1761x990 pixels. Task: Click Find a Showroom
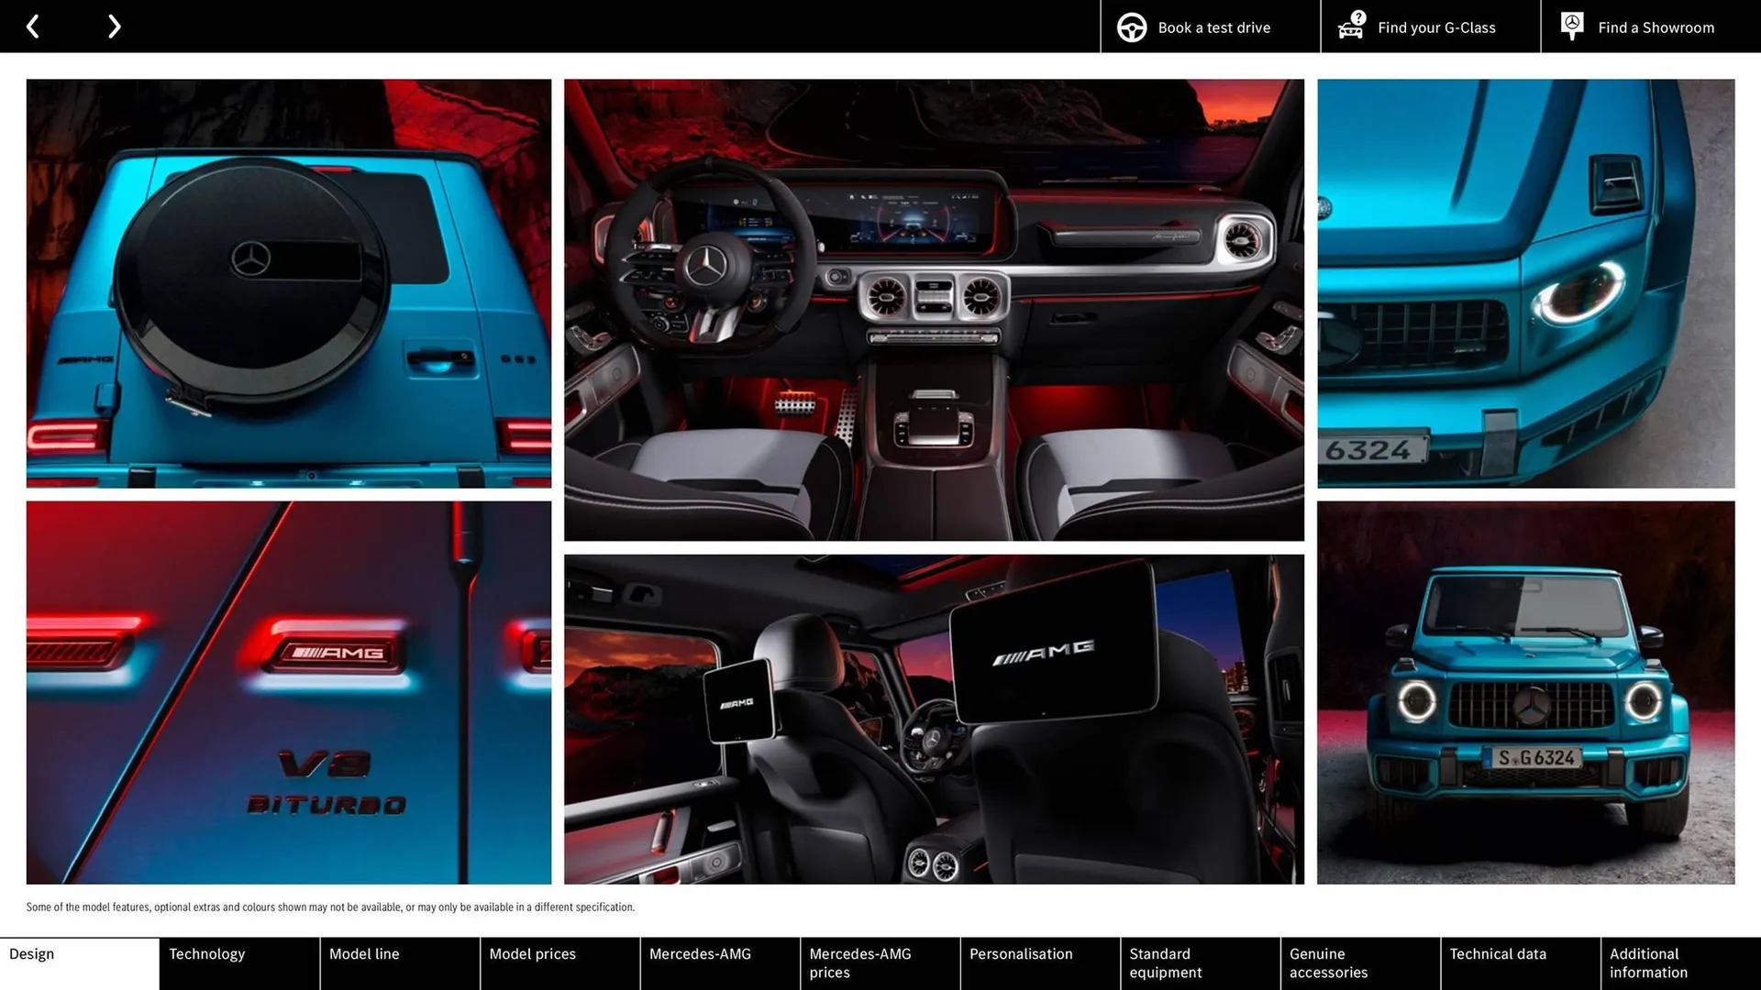point(1656,27)
